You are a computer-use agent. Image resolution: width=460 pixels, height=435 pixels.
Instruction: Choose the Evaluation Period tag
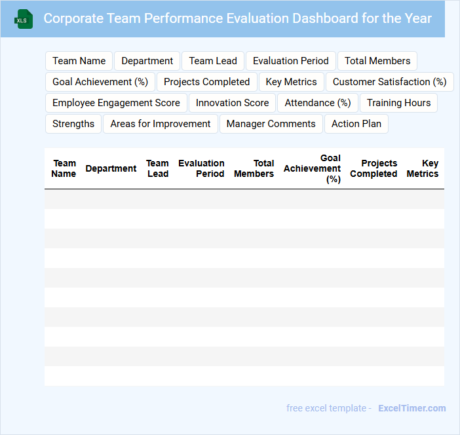coord(290,61)
